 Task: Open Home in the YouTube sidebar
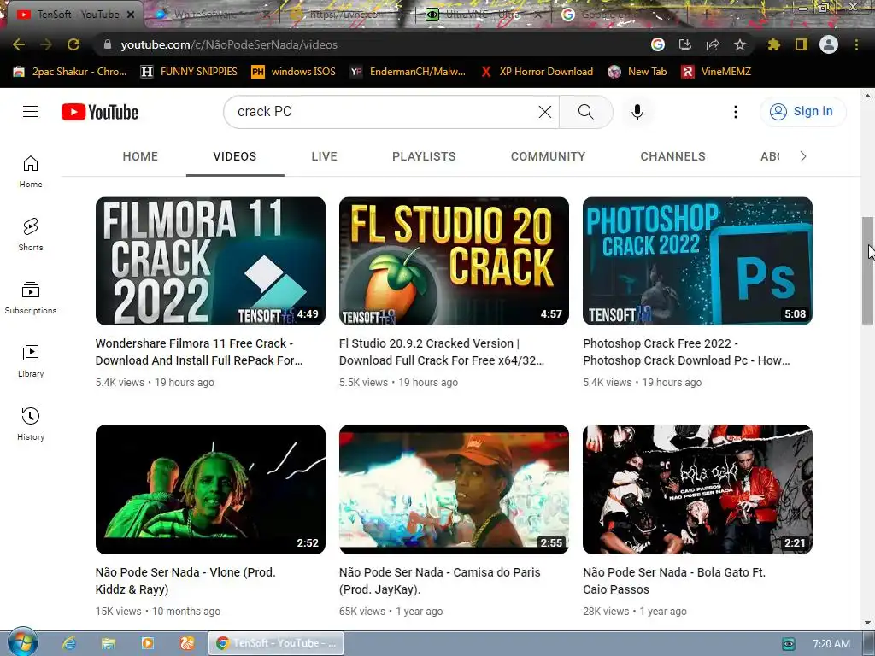(x=31, y=171)
